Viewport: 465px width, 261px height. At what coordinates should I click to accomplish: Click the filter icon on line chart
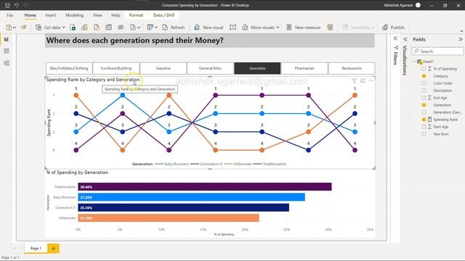pyautogui.click(x=354, y=80)
